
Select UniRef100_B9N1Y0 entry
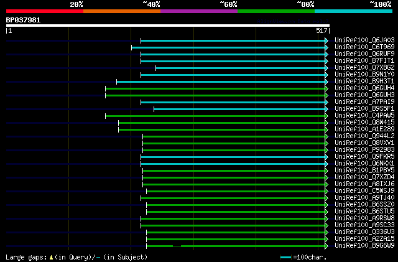[364, 75]
